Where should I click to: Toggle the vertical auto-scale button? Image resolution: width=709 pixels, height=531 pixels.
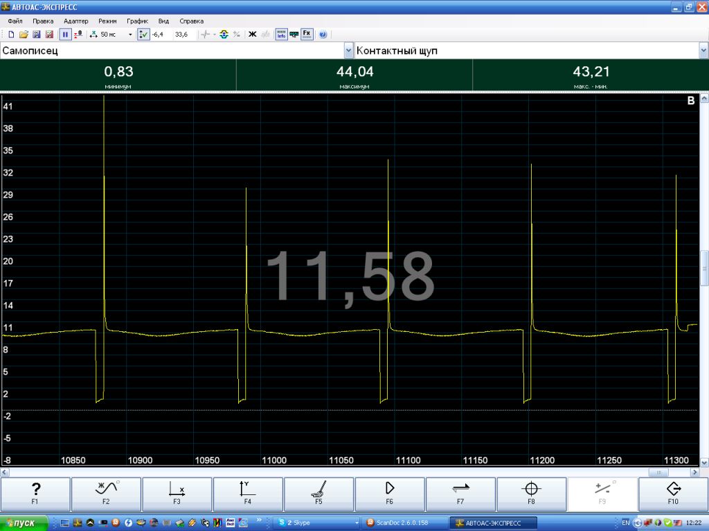[143, 35]
